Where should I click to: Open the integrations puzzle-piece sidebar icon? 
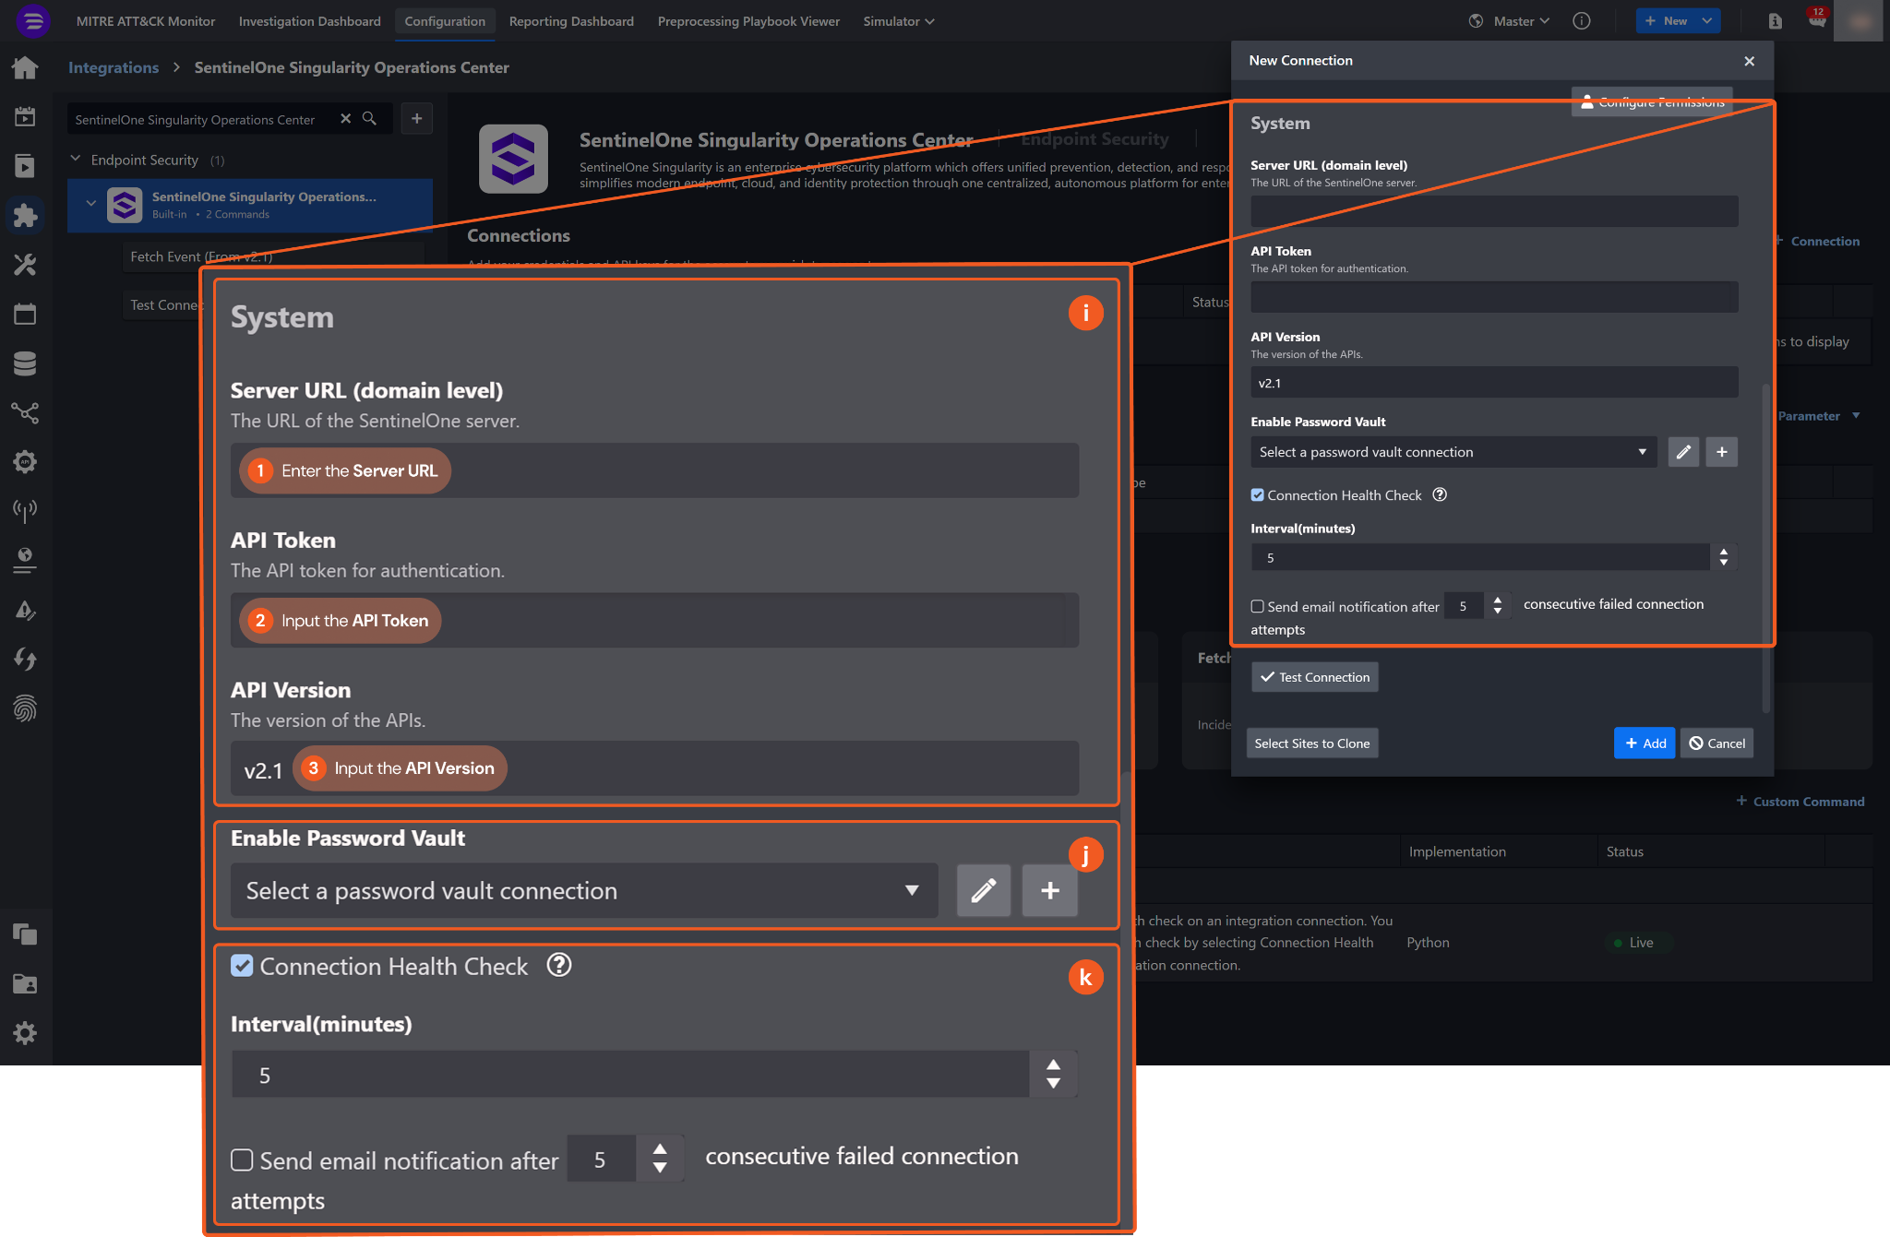25,215
